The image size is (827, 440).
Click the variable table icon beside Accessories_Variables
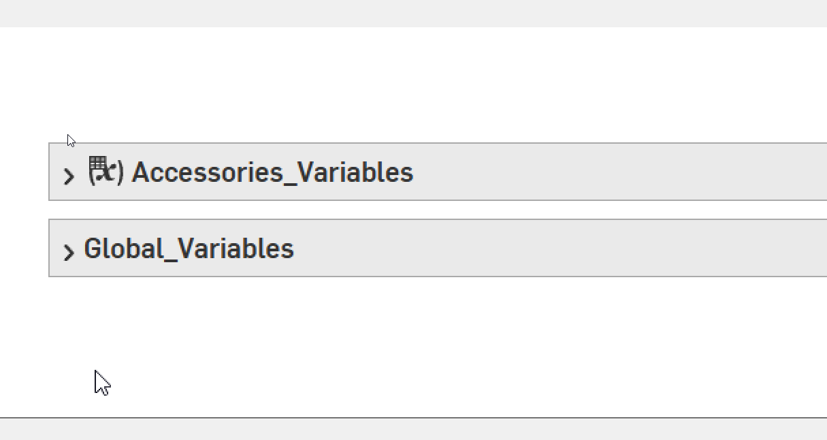tap(106, 172)
